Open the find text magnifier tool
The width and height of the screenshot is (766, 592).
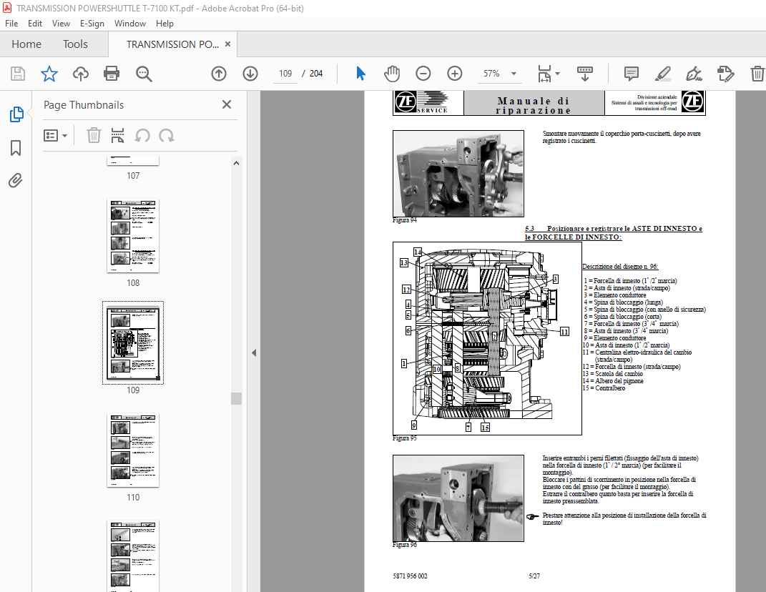pyautogui.click(x=144, y=74)
